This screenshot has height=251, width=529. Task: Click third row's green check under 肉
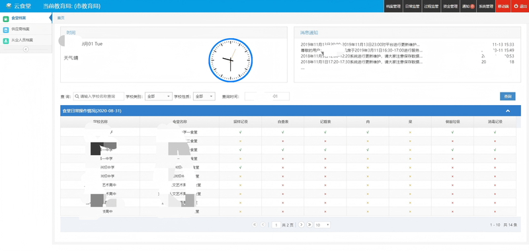tap(368, 149)
